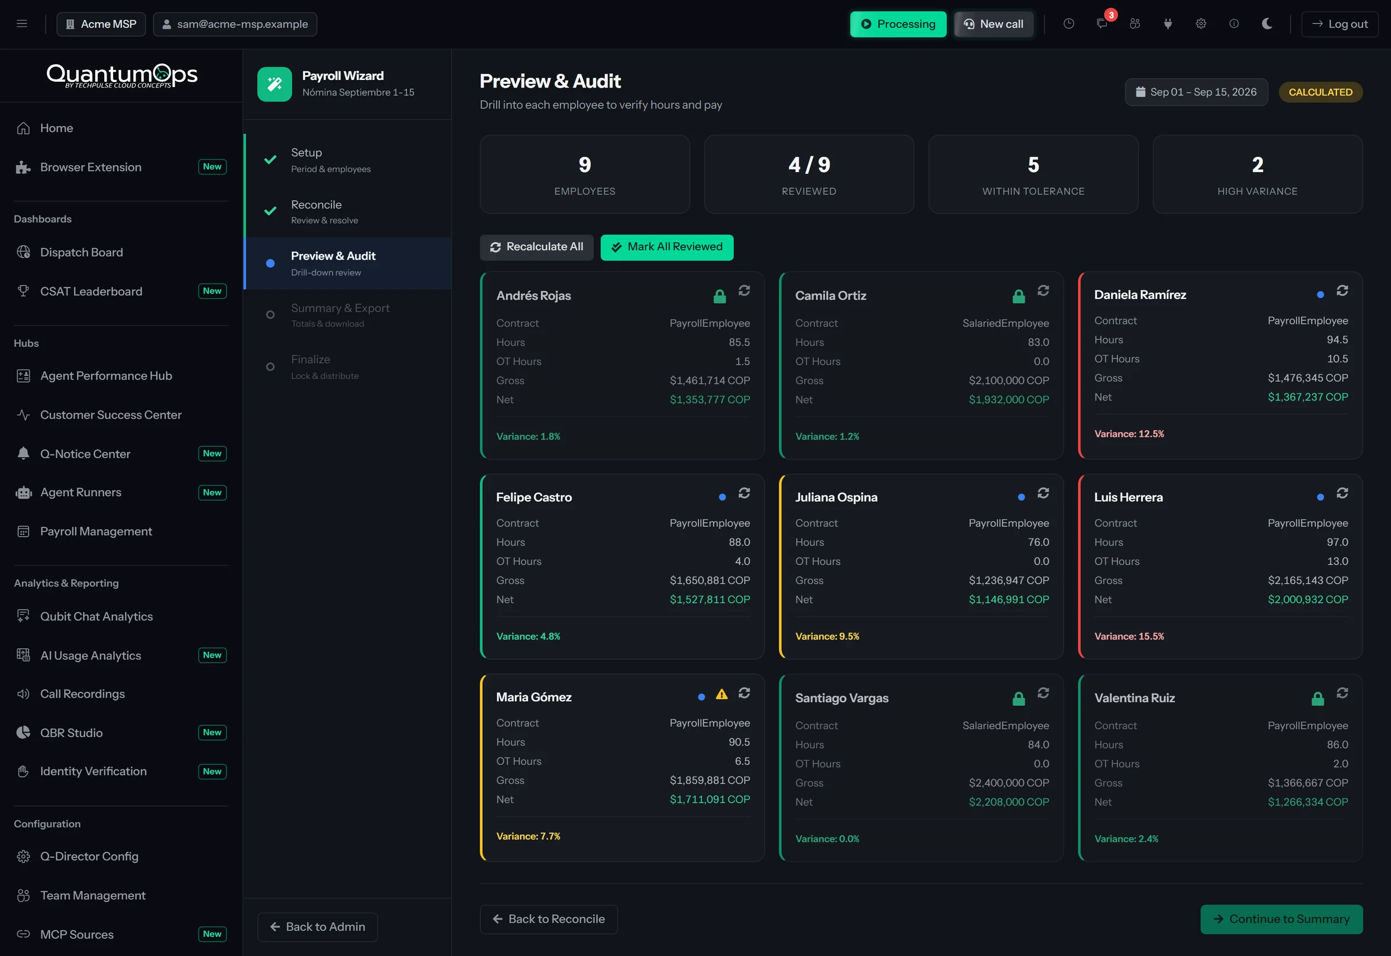Open Payroll Management in the sidebar
Screen dimensions: 1391x956
tap(121, 531)
